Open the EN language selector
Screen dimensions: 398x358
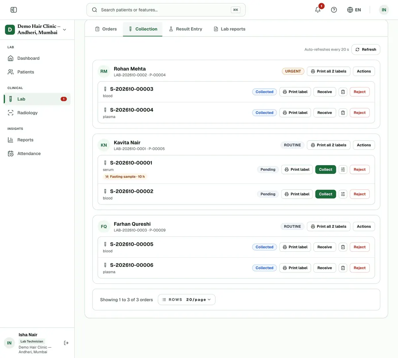[x=354, y=10]
